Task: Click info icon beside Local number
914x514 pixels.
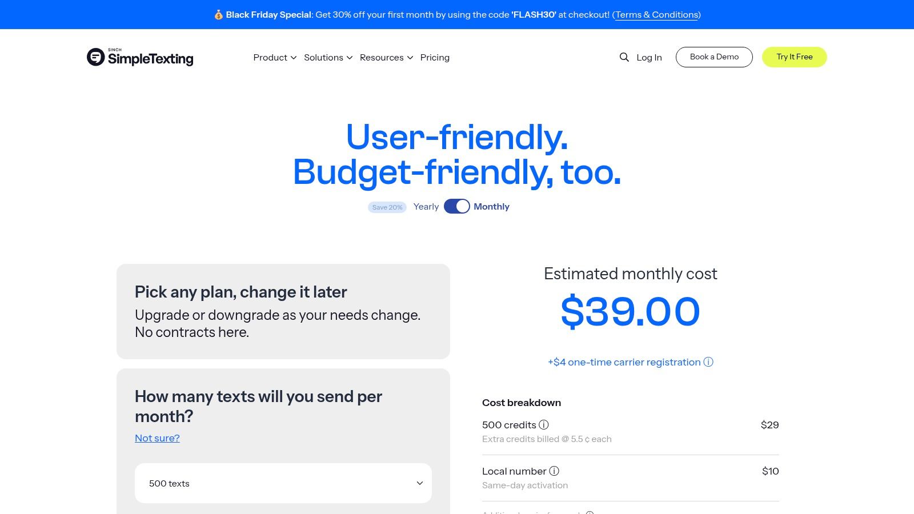Action: tap(554, 471)
